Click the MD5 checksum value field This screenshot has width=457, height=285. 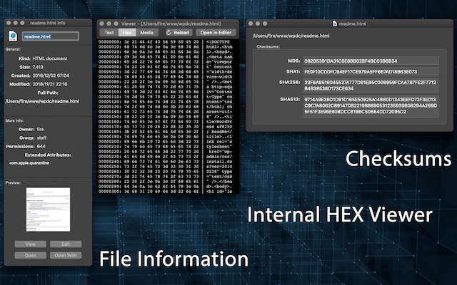pyautogui.click(x=371, y=61)
